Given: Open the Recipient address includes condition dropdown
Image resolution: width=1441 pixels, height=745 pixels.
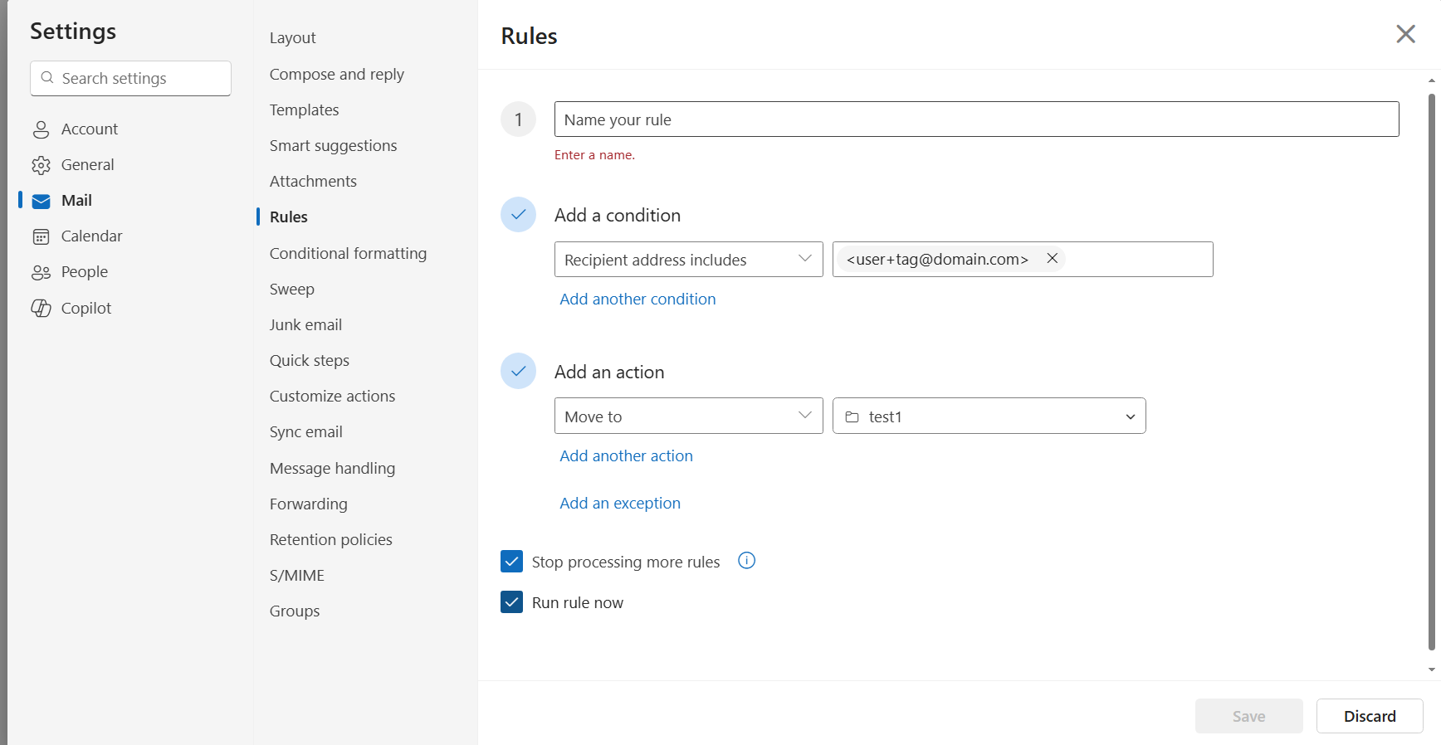Looking at the screenshot, I should pos(688,260).
